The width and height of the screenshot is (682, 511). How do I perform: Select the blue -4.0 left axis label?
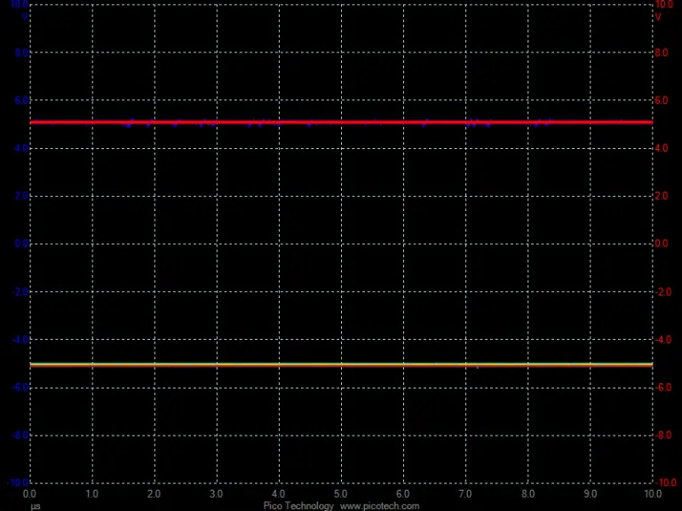[20, 340]
